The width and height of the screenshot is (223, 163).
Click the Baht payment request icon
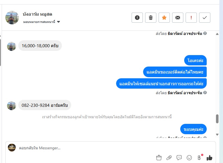tap(199, 157)
